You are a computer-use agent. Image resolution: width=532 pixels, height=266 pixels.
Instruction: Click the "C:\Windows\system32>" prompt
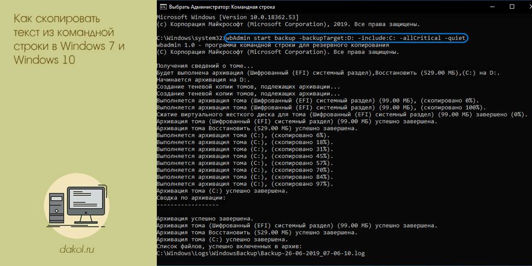pos(191,38)
